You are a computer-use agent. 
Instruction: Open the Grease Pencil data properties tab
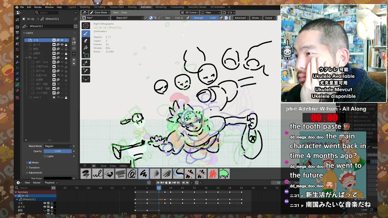point(17,85)
